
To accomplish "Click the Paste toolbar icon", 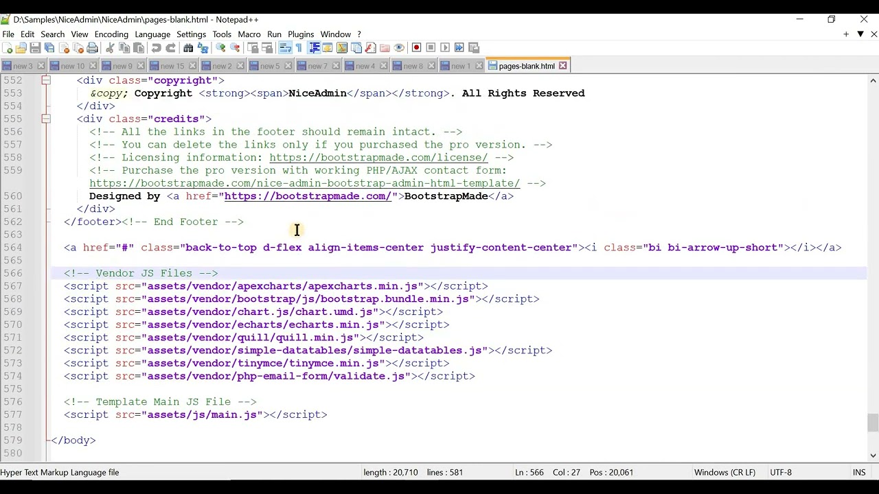I will tap(139, 47).
